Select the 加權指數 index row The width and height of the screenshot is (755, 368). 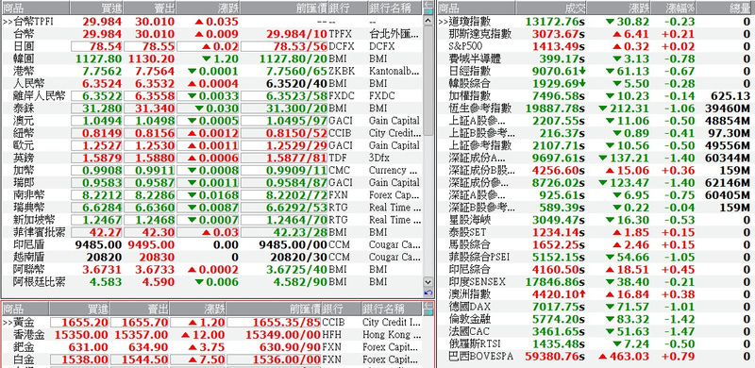click(x=596, y=96)
